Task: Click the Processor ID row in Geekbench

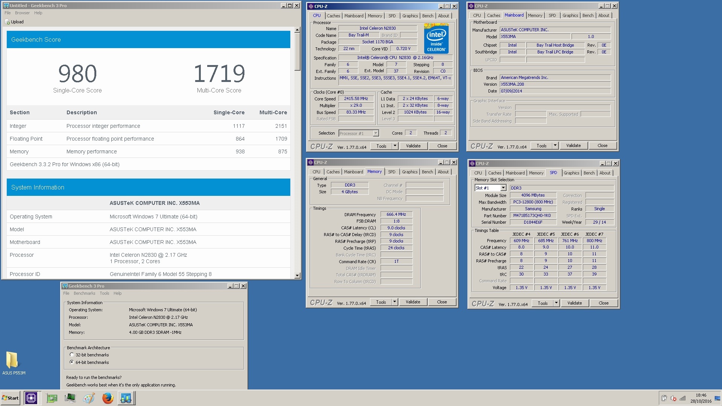Action: click(149, 274)
